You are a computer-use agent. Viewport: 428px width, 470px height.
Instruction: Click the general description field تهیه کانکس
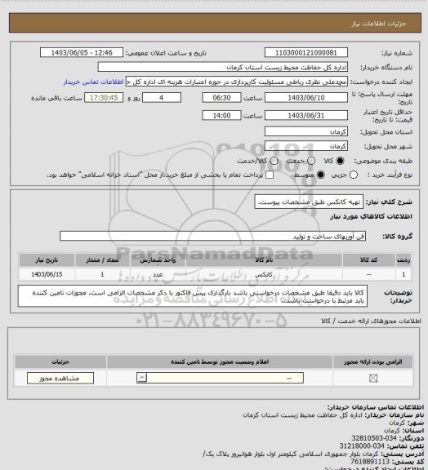tap(309, 202)
